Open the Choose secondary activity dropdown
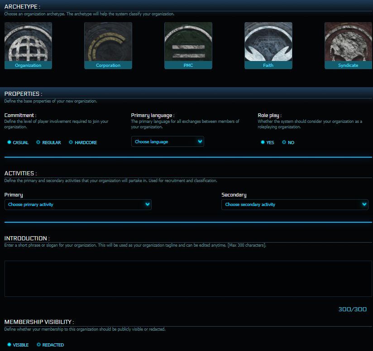Screen dimensions: 373x351 [295, 205]
